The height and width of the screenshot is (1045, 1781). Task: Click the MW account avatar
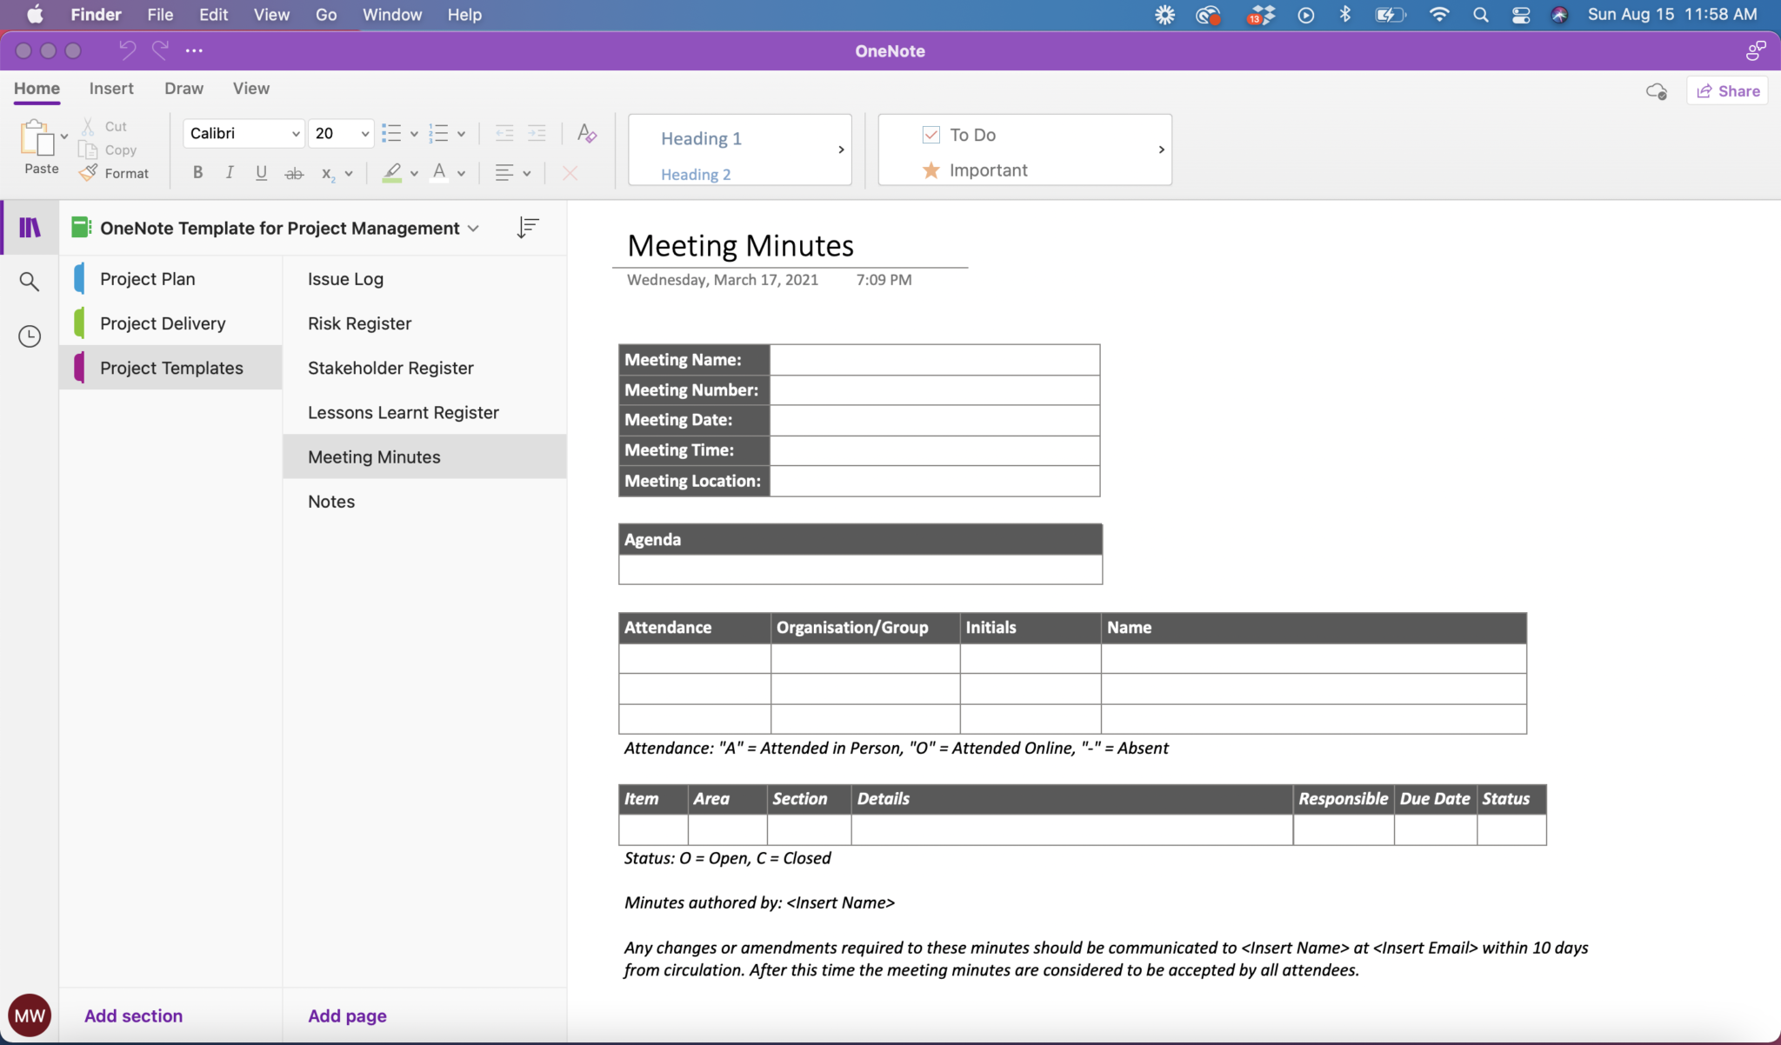[x=30, y=1015]
